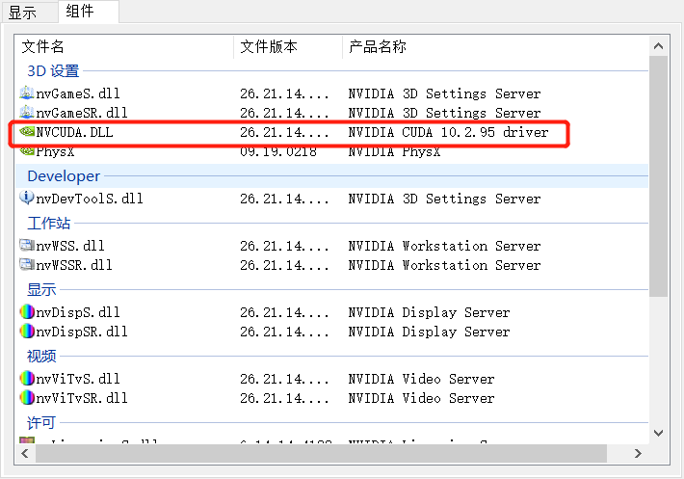Click the nvDispSR.dll color icon

pyautogui.click(x=27, y=332)
